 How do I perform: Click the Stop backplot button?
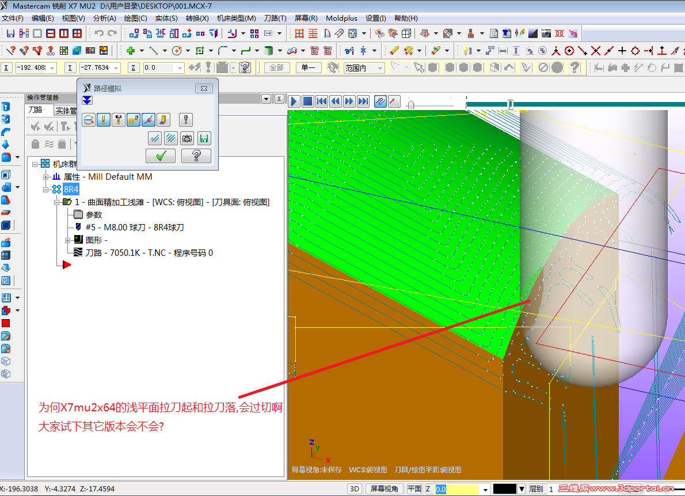(x=307, y=101)
